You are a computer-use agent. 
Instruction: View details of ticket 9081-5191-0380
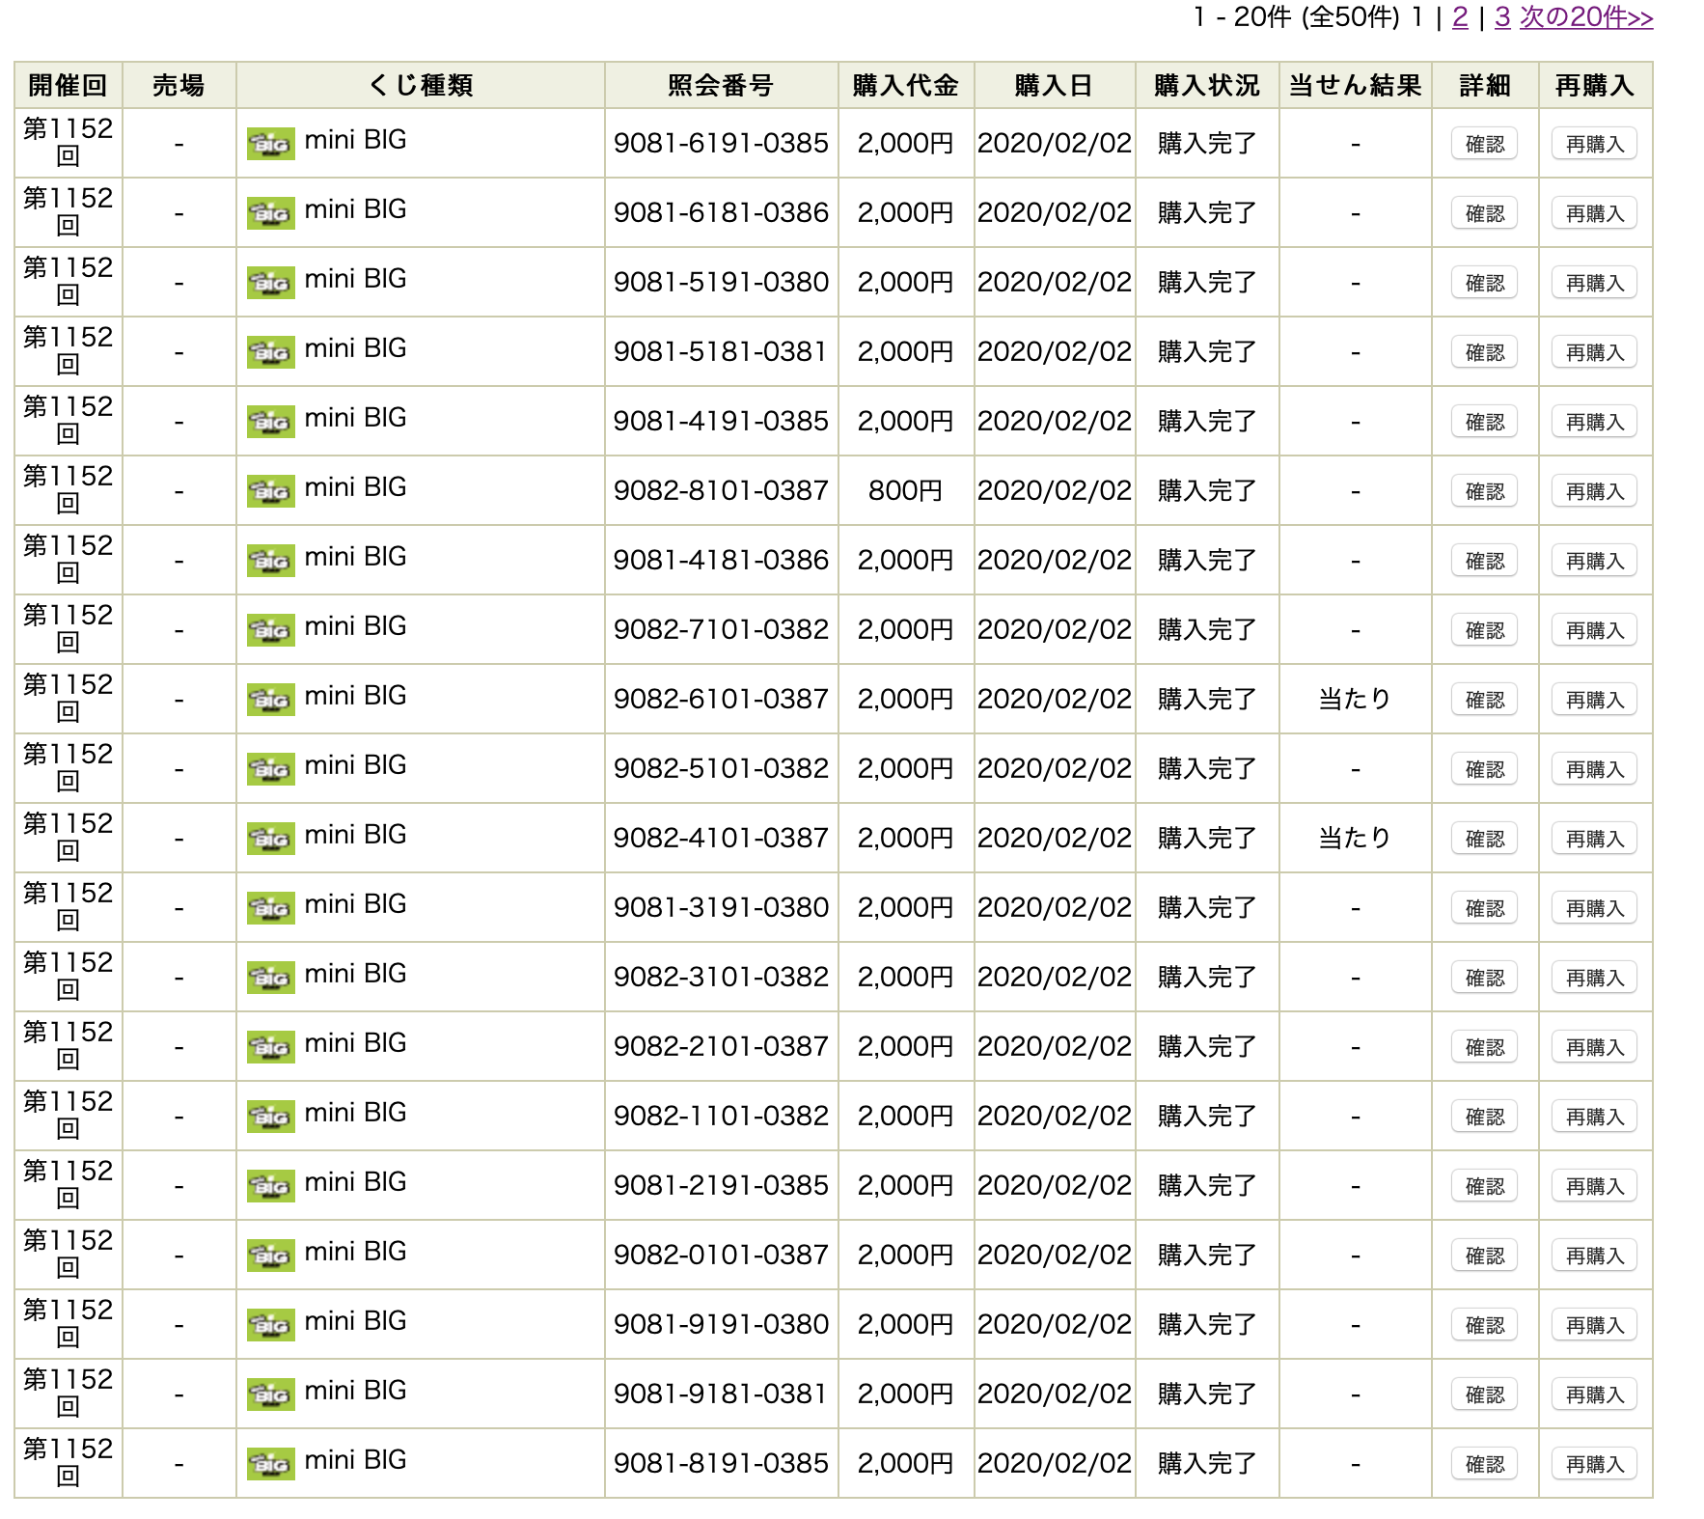pyautogui.click(x=1484, y=283)
